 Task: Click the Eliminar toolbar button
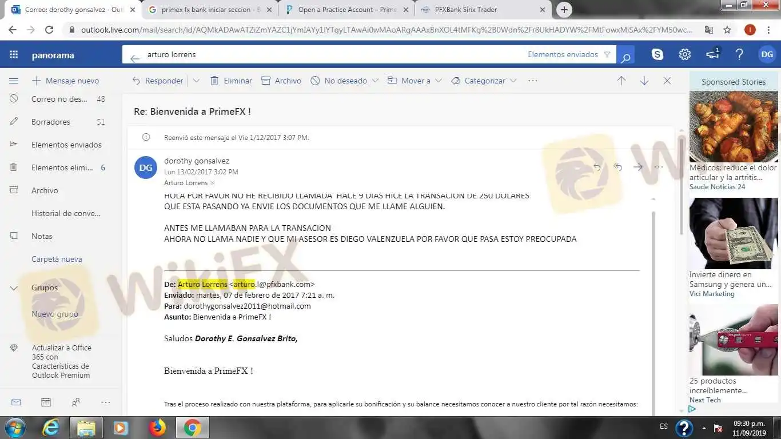[231, 81]
